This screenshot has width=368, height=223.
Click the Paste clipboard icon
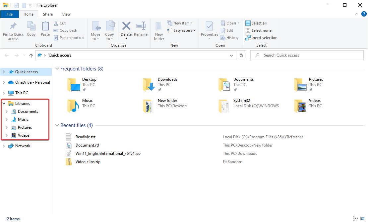[x=45, y=26]
